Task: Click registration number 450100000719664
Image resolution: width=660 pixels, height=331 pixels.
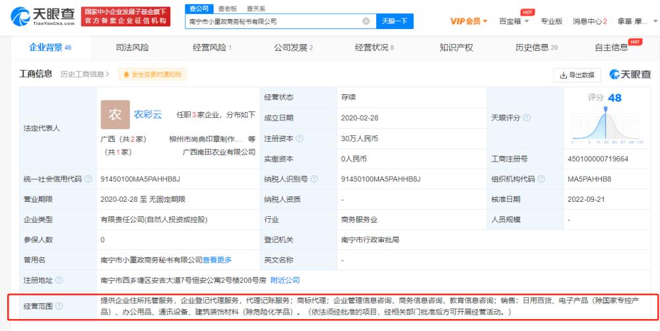Action: pyautogui.click(x=598, y=159)
